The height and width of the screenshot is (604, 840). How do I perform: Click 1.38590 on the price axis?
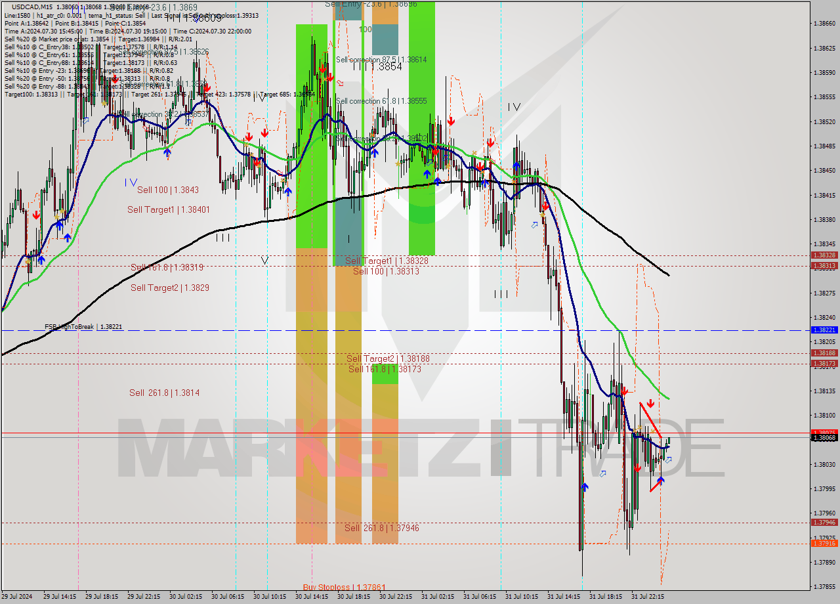pyautogui.click(x=824, y=73)
